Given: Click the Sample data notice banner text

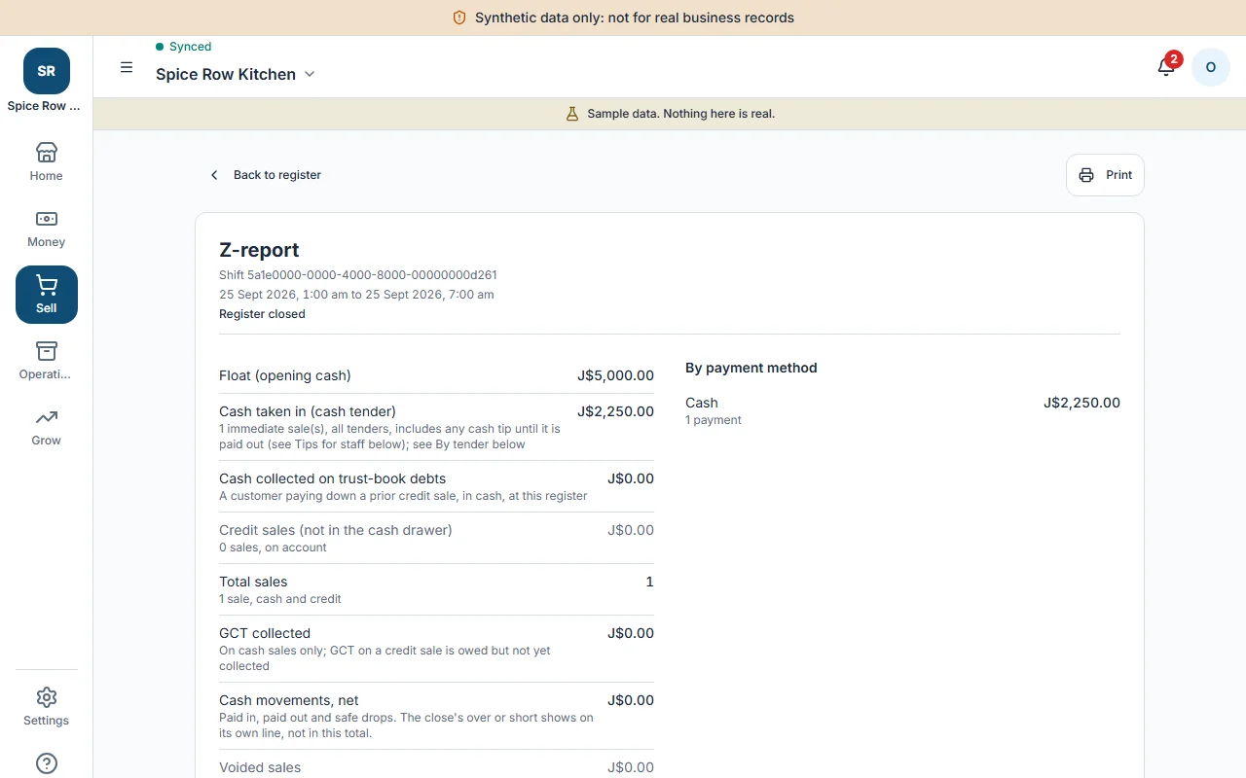Looking at the screenshot, I should pos(680,114).
